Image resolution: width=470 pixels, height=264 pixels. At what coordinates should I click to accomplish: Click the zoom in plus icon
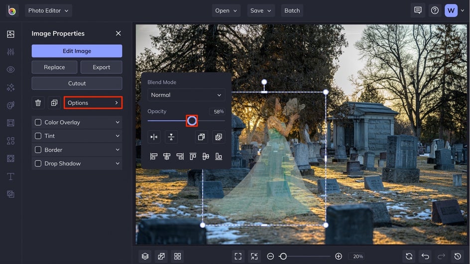pos(339,256)
